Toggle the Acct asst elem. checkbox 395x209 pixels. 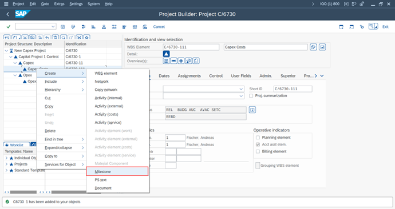(x=258, y=144)
